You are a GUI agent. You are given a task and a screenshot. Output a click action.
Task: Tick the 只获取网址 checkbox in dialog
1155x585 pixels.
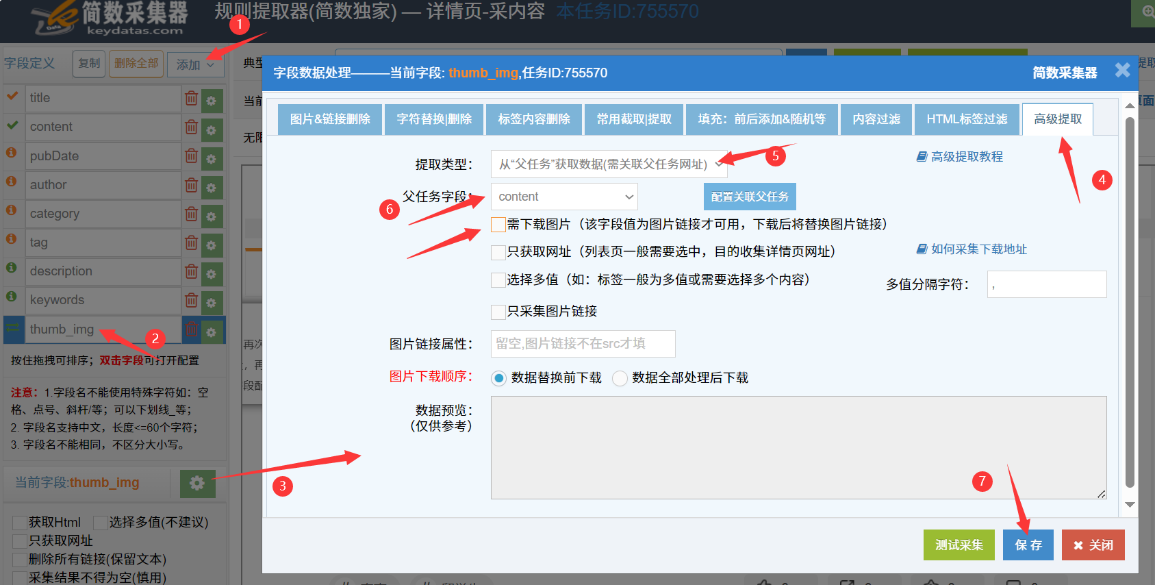(x=498, y=252)
